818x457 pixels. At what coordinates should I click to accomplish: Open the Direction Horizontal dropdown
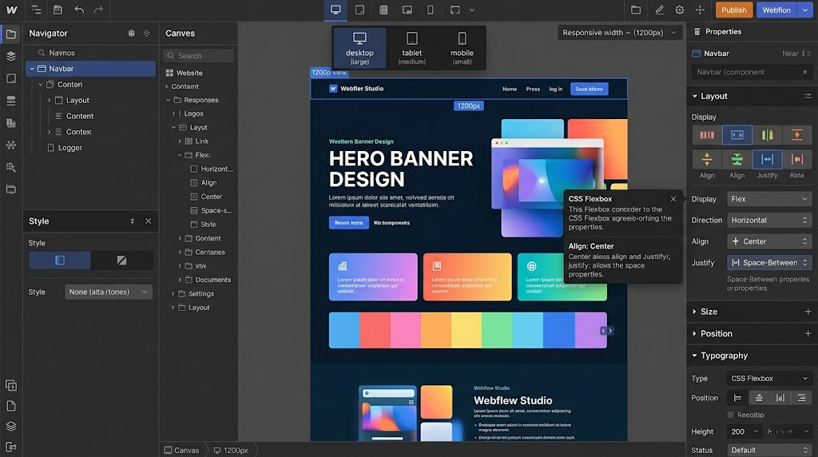pos(769,221)
